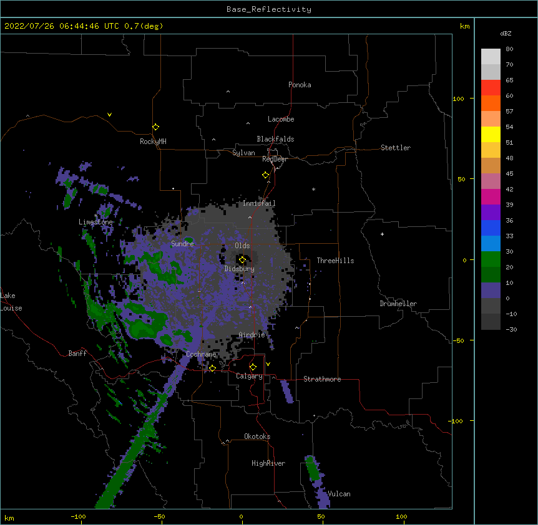538x525 pixels.
Task: Click the Ponoka city label
Action: (x=300, y=85)
